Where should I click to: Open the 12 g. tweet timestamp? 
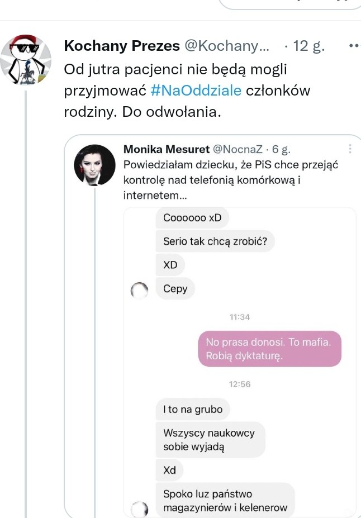tap(309, 46)
